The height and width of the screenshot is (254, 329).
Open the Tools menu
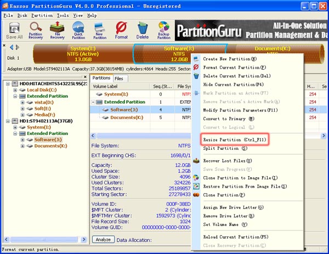coord(63,15)
